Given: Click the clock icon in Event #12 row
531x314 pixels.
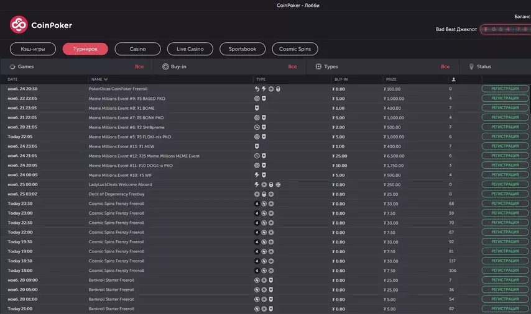Looking at the screenshot, I should coord(257,156).
